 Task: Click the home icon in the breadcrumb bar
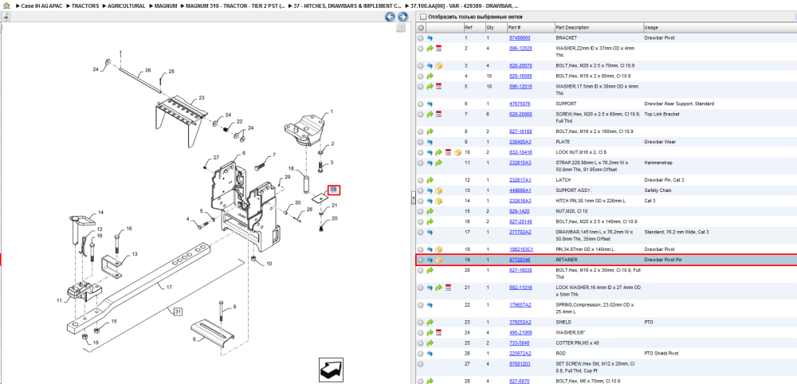(6, 6)
